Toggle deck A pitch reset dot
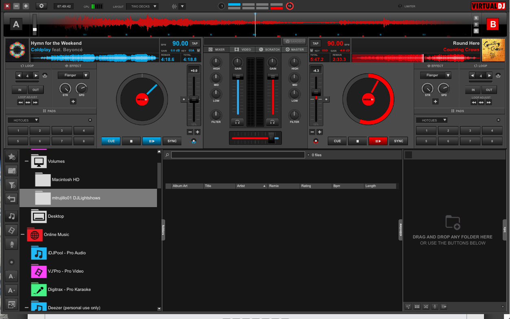510x319 pixels. click(184, 99)
